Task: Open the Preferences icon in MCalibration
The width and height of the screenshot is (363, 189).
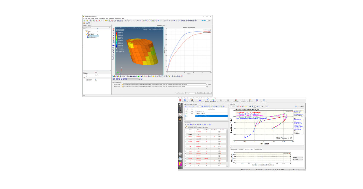Action: (x=258, y=101)
